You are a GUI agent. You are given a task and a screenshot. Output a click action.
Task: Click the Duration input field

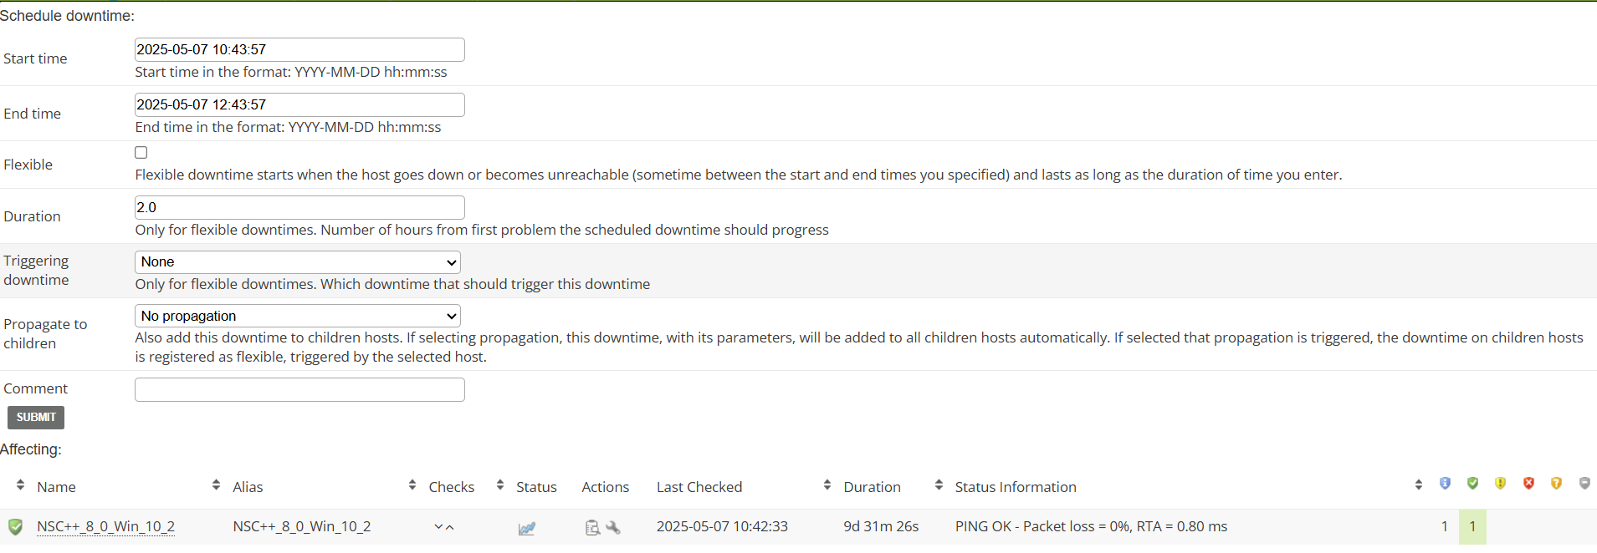(x=299, y=208)
